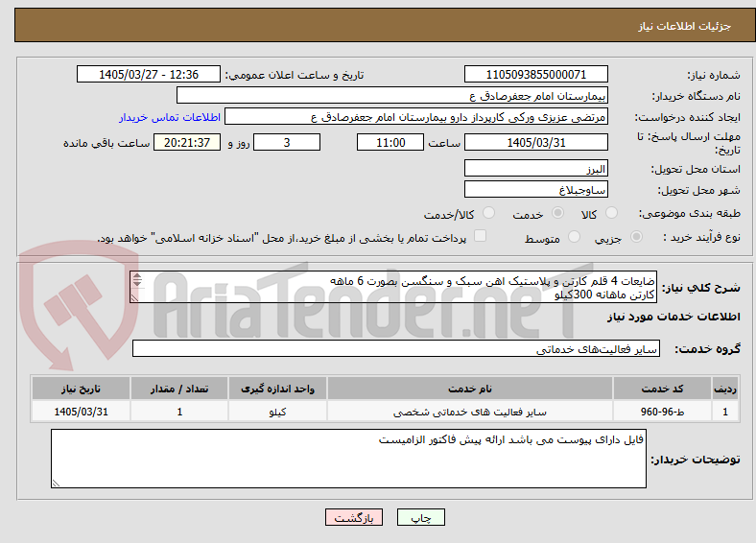
Task: Click delivery city field ساوجبلاغ
Action: [535, 189]
